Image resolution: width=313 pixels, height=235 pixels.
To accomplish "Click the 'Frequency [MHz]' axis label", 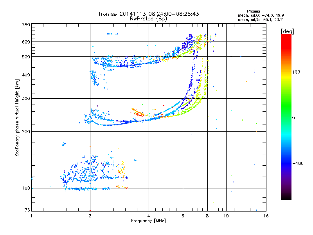I will (x=148, y=221).
